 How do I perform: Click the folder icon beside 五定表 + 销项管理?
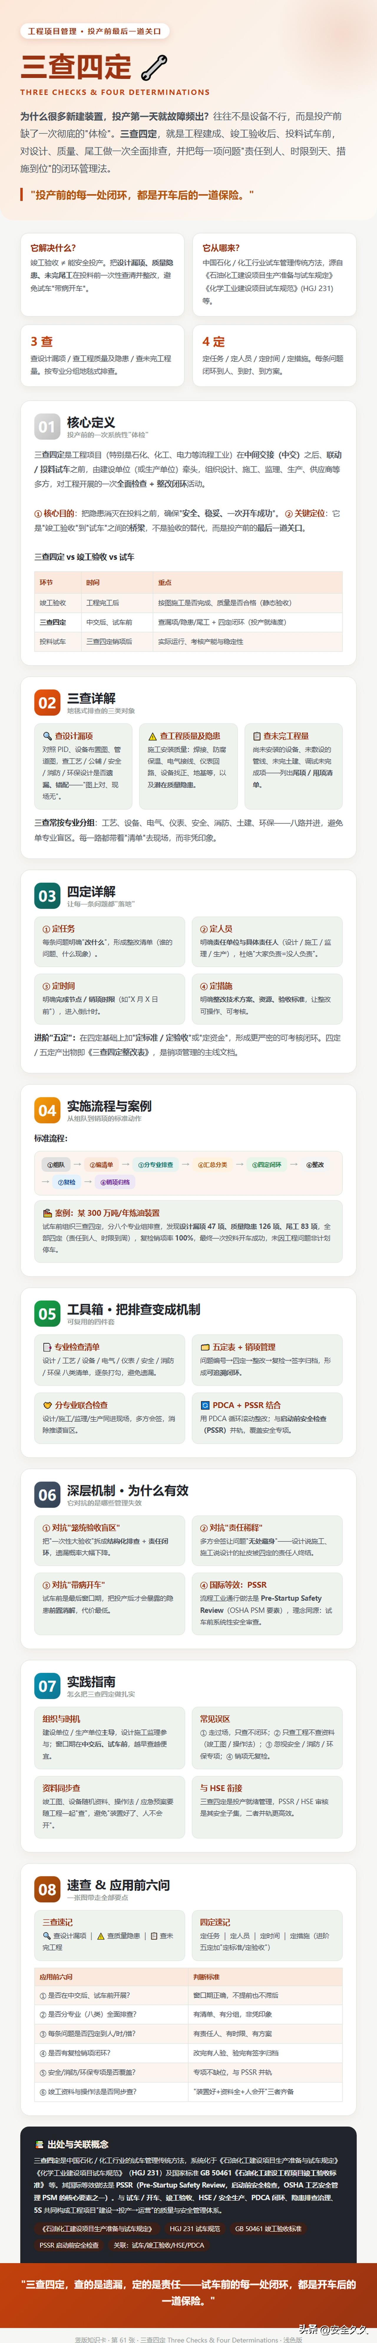205,1347
